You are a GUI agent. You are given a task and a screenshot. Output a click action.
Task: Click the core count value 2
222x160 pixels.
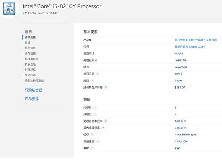176,107
